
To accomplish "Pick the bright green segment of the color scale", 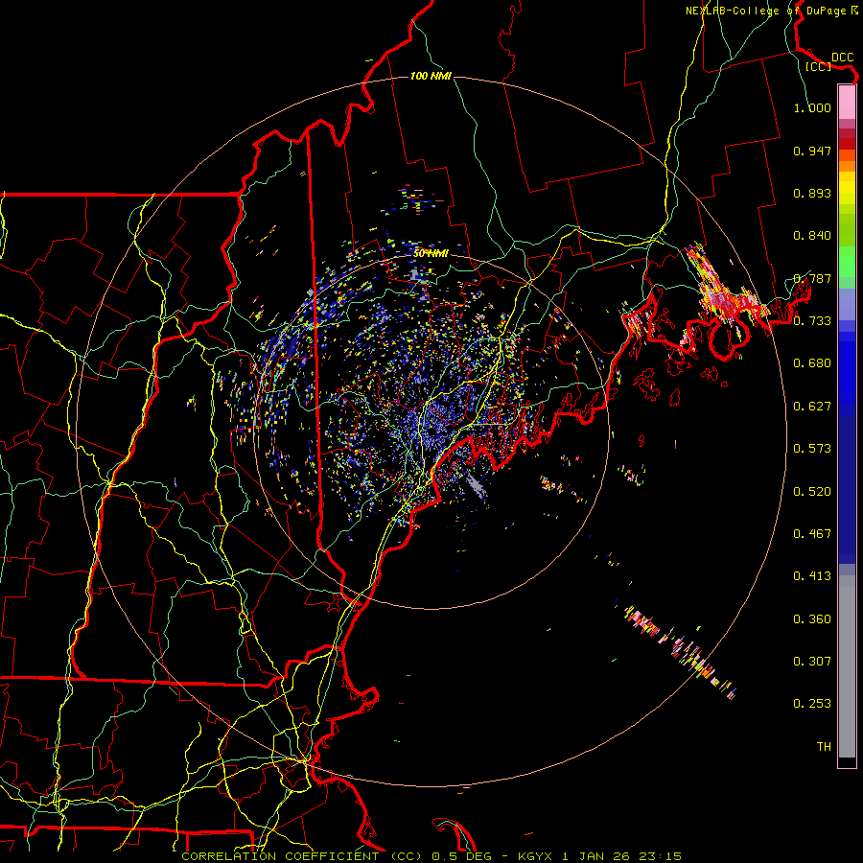I will pyautogui.click(x=847, y=262).
